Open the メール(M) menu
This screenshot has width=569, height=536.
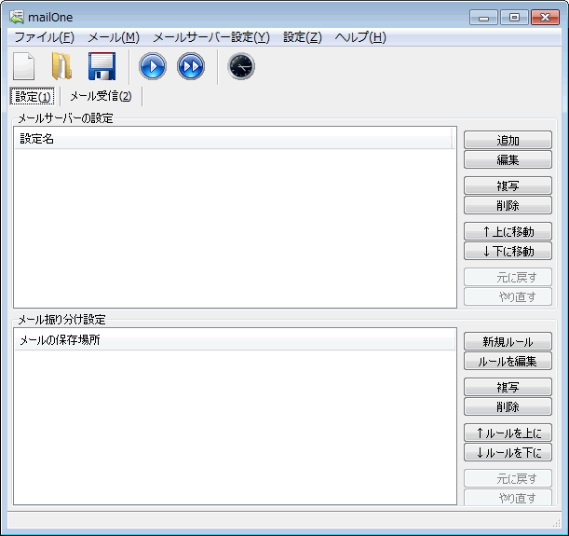pos(113,37)
